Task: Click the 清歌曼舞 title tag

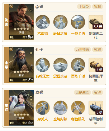Action: click(x=82, y=92)
